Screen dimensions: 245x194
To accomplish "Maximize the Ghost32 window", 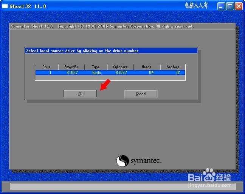I will pyautogui.click(x=230, y=6).
